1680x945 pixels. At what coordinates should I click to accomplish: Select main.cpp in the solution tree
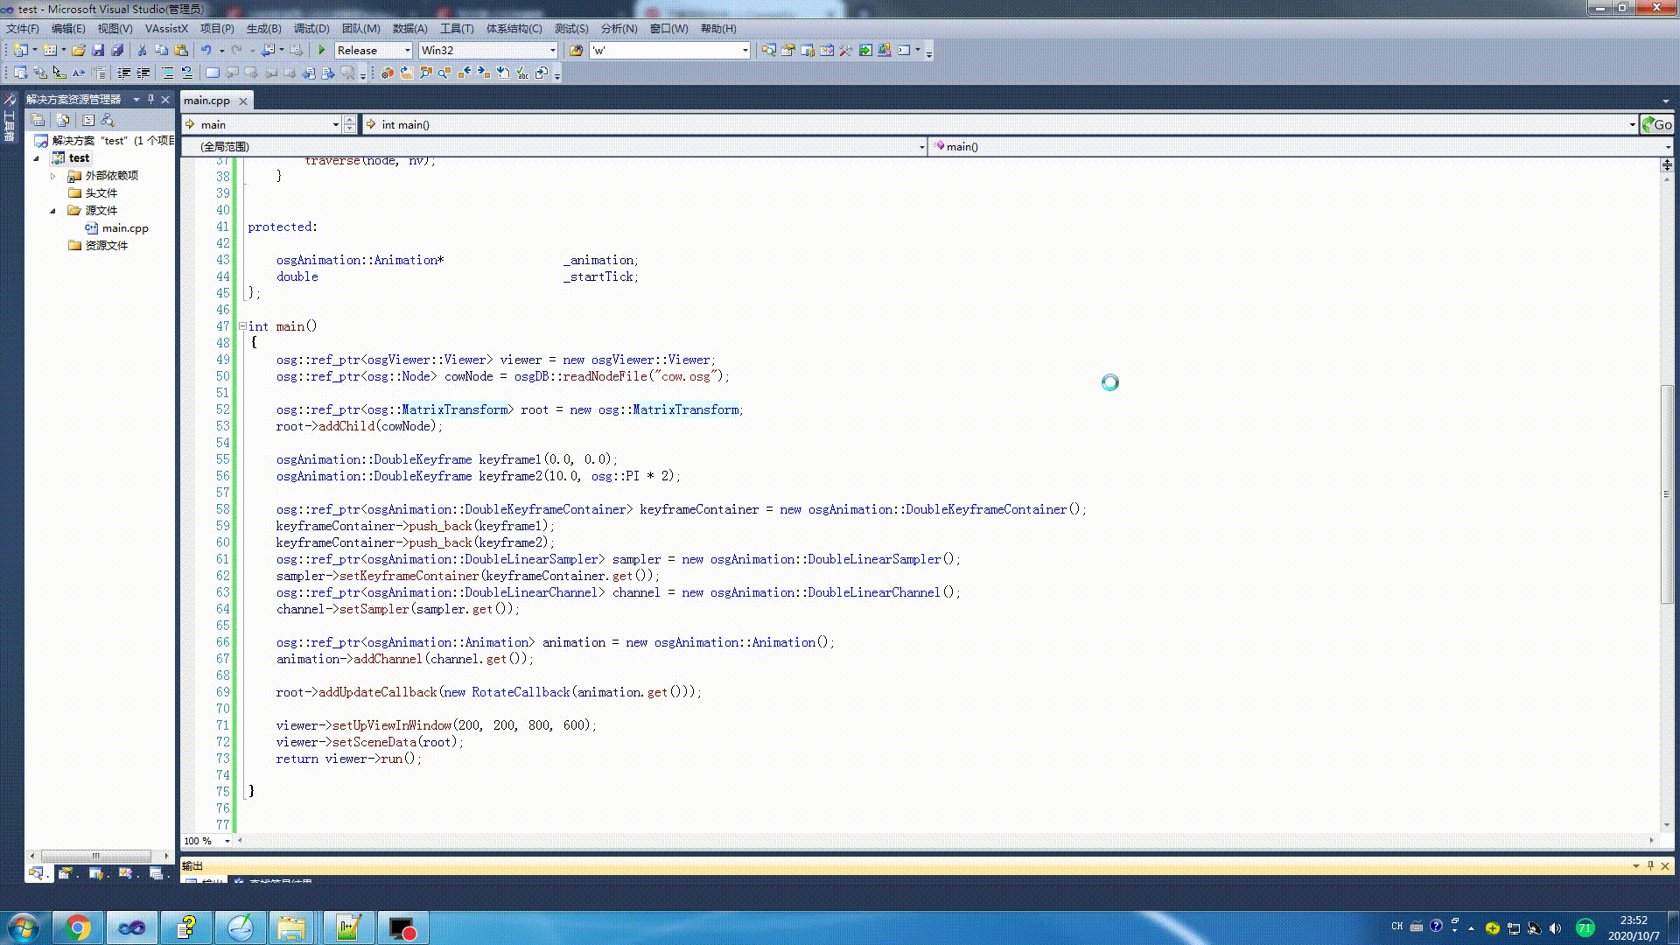pyautogui.click(x=124, y=228)
